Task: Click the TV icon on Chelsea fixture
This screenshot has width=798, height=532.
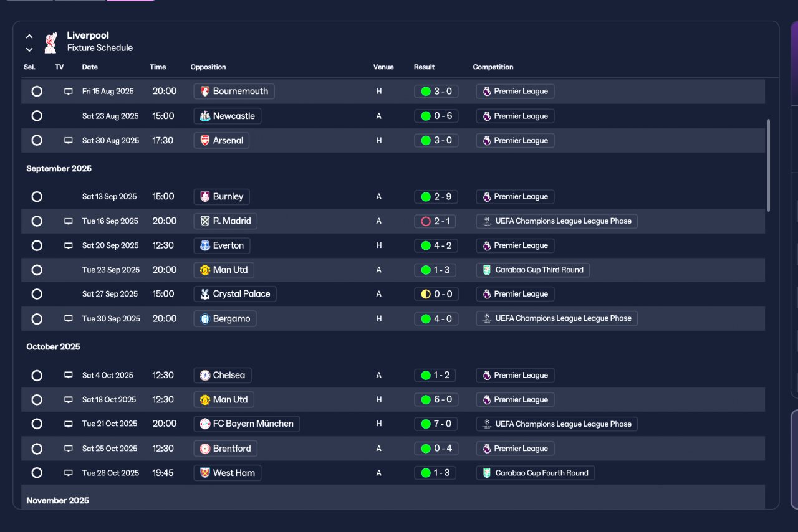Action: (69, 376)
